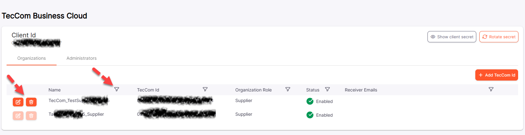525x135 pixels.
Task: Switch to the Administrators tab
Action: [82, 58]
